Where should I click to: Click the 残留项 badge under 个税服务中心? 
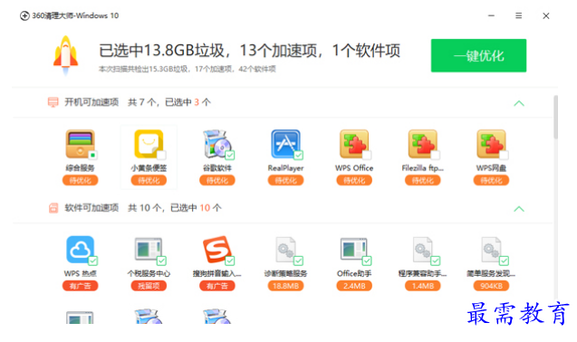click(149, 286)
